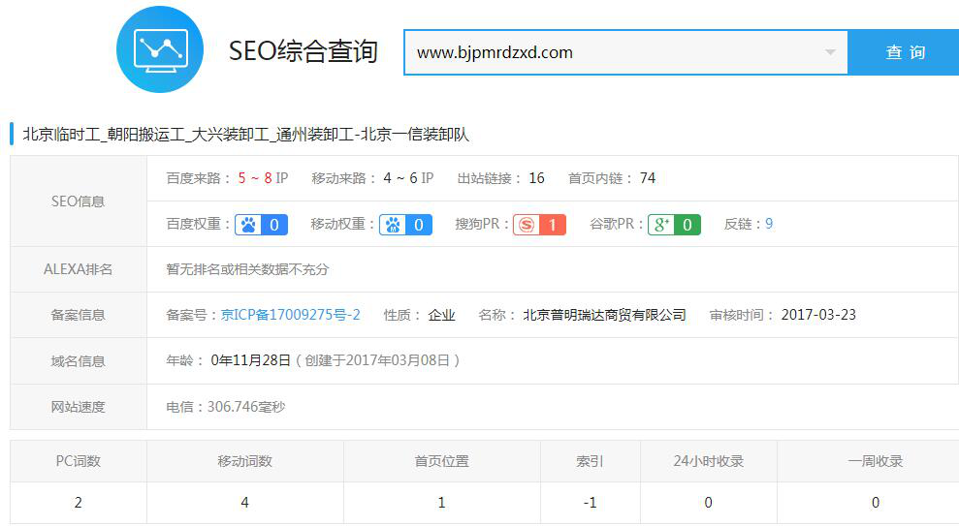Viewport: 959px width, 526px height.
Task: Click the 24-hour indexed count value
Action: (x=708, y=502)
